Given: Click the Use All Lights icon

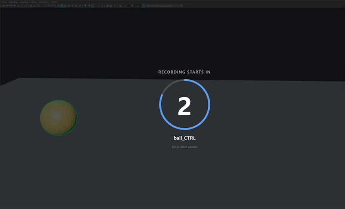Looking at the screenshot, I should point(76,6).
